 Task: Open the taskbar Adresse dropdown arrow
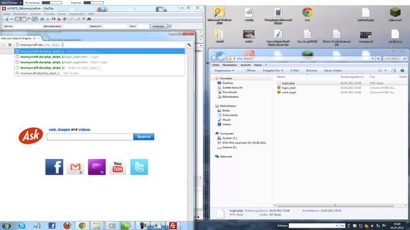pyautogui.click(x=336, y=226)
